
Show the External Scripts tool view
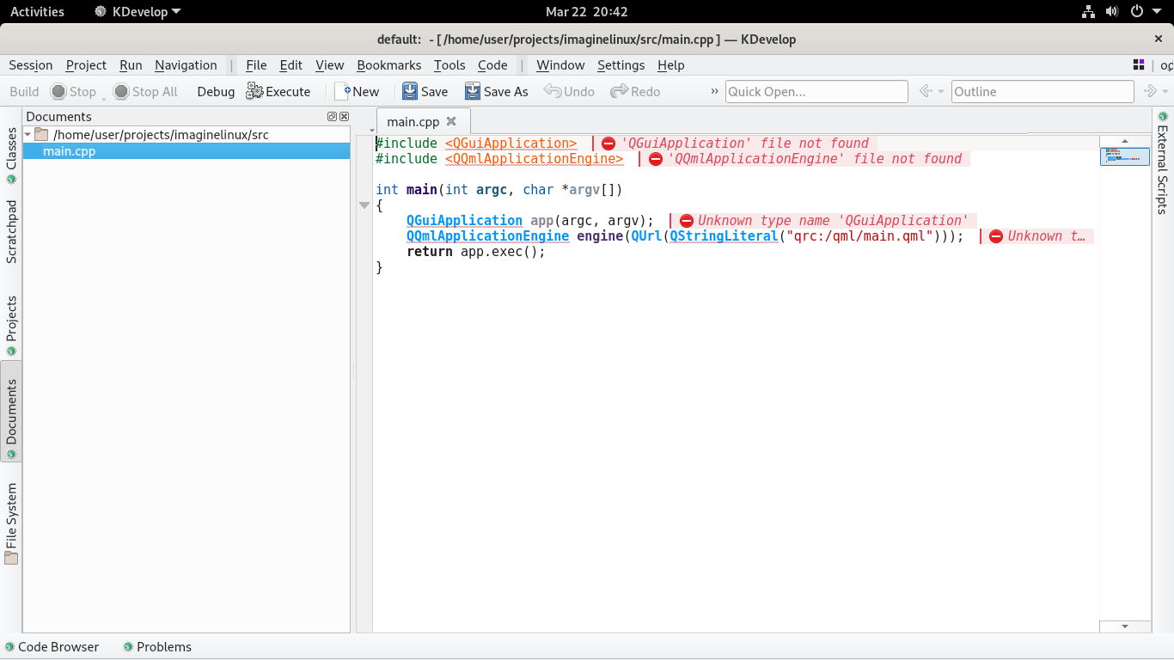pos(1163,162)
